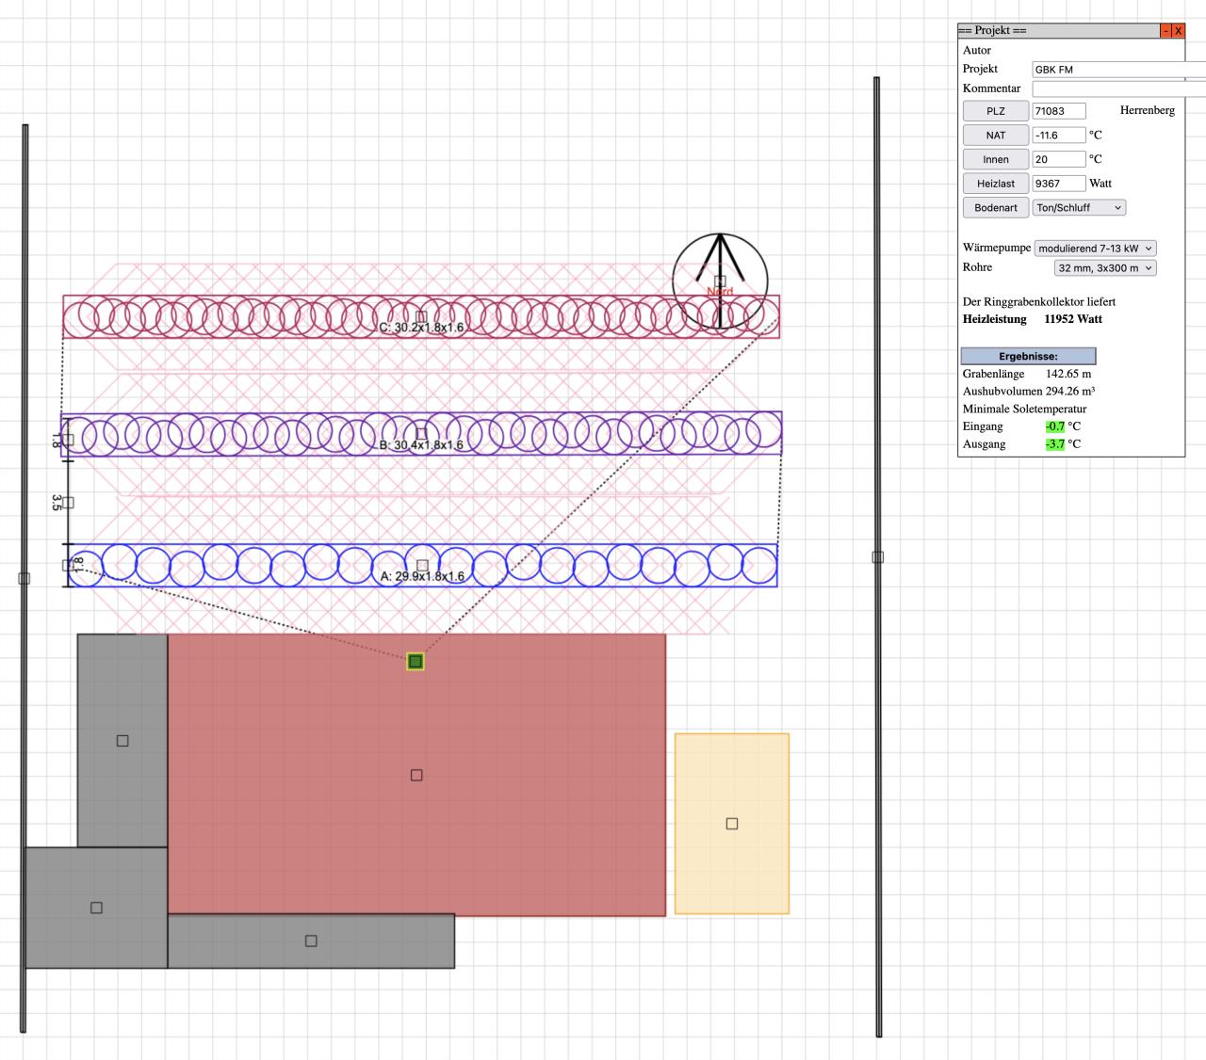Open the Rohre pipe size dropdown

click(x=1104, y=268)
